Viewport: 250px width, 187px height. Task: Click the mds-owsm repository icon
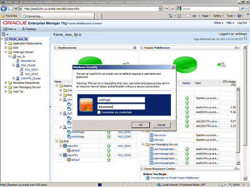[151, 134]
